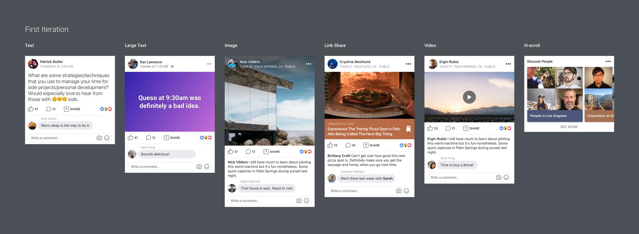Open emoji picker in Patrick Butler's comment box
639x234 pixels.
(107, 138)
